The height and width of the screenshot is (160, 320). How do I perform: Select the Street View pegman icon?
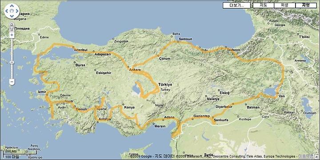click(12, 27)
